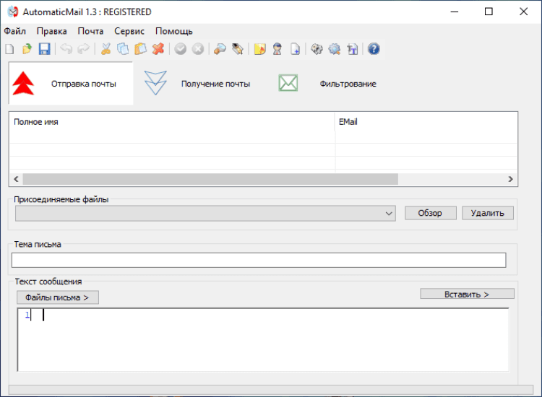Click the yellow note icon
Image resolution: width=542 pixels, height=397 pixels.
click(259, 49)
